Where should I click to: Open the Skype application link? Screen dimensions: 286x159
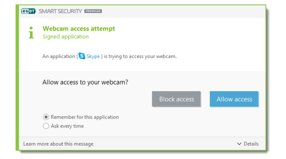click(x=93, y=56)
